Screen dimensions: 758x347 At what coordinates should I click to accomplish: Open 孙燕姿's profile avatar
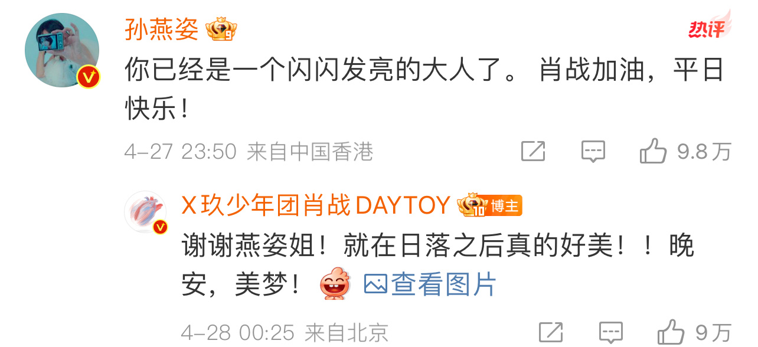click(x=61, y=50)
